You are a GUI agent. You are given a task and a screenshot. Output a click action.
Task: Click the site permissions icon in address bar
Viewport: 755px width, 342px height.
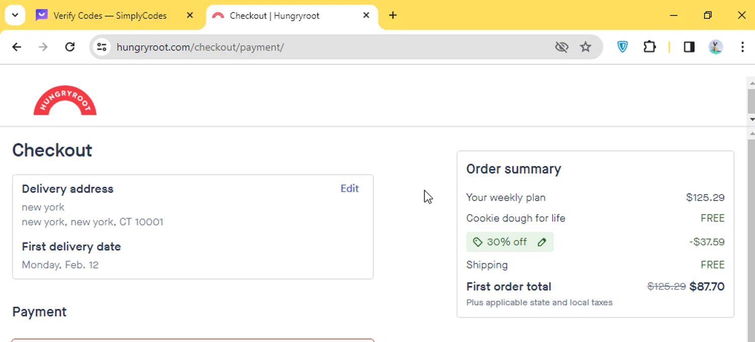point(102,47)
